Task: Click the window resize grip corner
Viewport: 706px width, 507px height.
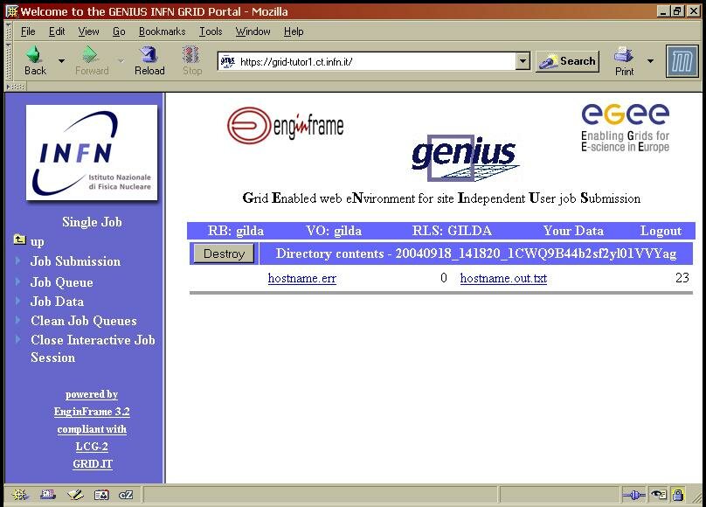Action: click(x=697, y=498)
